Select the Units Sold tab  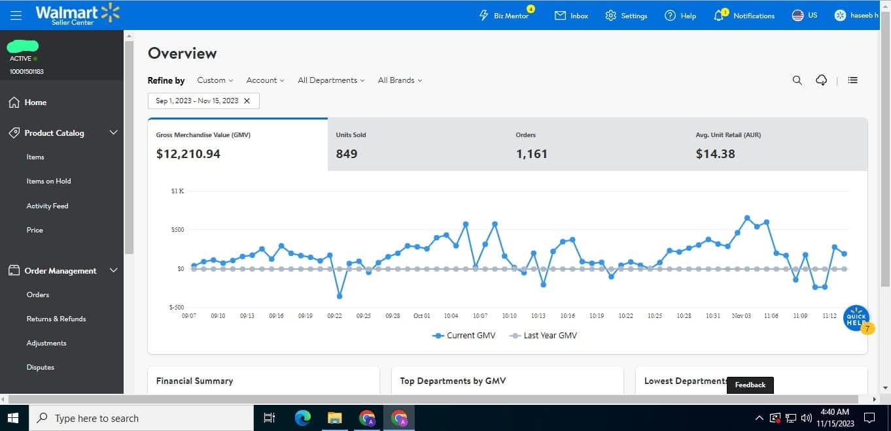point(417,144)
